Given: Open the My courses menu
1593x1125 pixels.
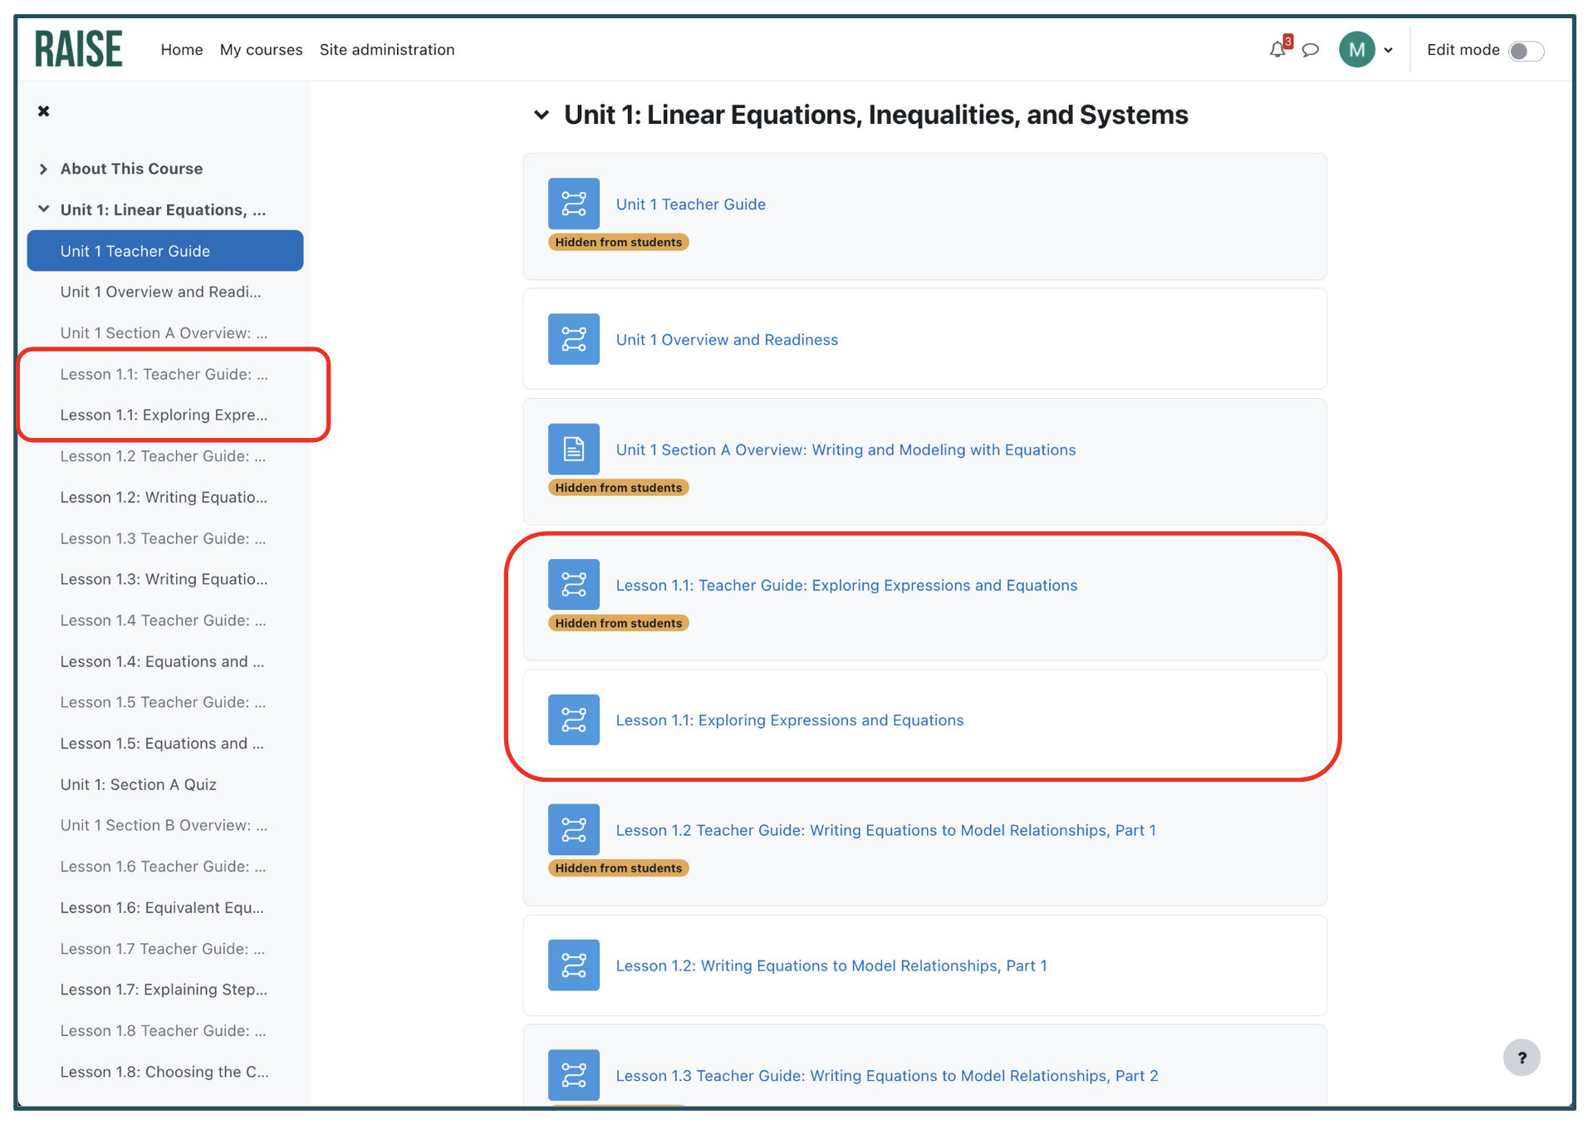Looking at the screenshot, I should (261, 50).
